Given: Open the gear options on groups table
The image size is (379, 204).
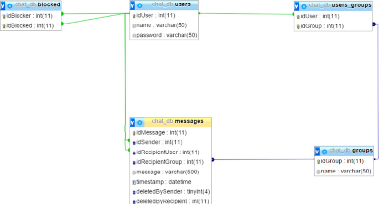Looking at the screenshot, I should [324, 152].
